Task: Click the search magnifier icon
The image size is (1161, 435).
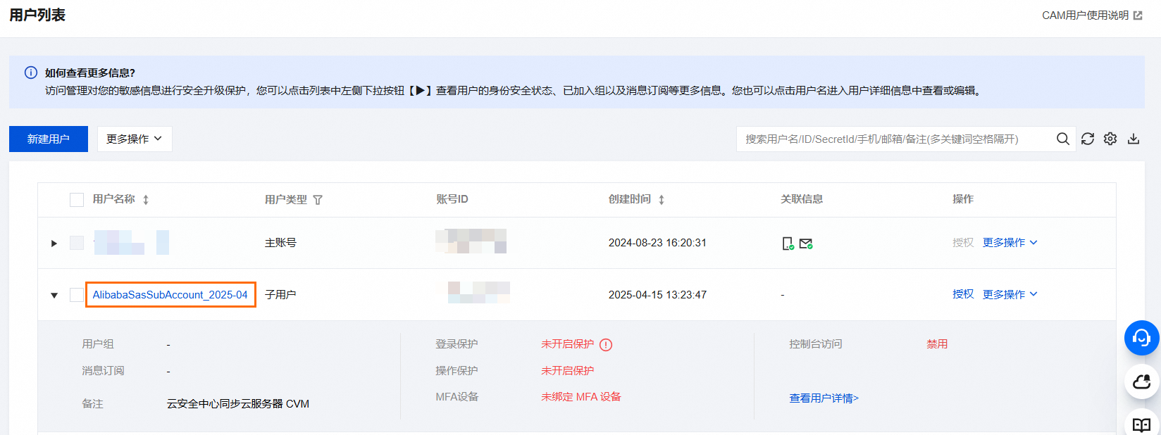Action: pos(1063,139)
